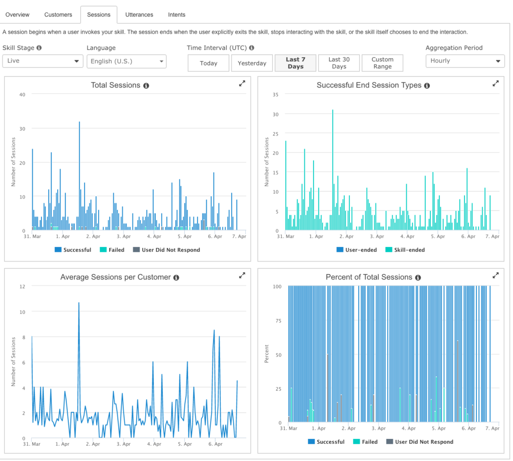Go to the Customers tab
The image size is (513, 461).
pyautogui.click(x=58, y=15)
